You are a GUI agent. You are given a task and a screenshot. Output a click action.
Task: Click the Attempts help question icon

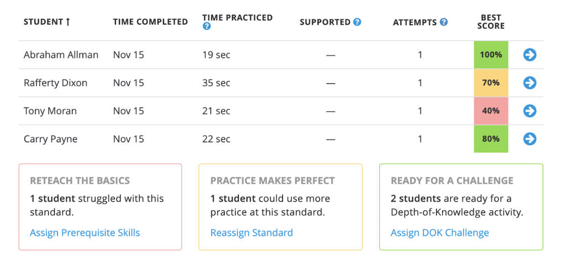click(443, 22)
